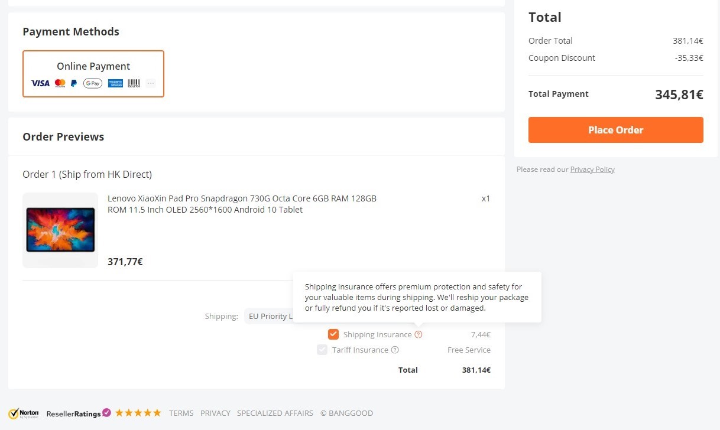Click the 7,44€ shipping insurance price
The width and height of the screenshot is (720, 430).
click(481, 334)
